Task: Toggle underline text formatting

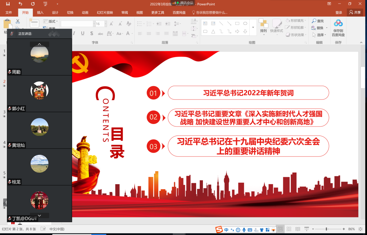Action: pyautogui.click(x=83, y=34)
